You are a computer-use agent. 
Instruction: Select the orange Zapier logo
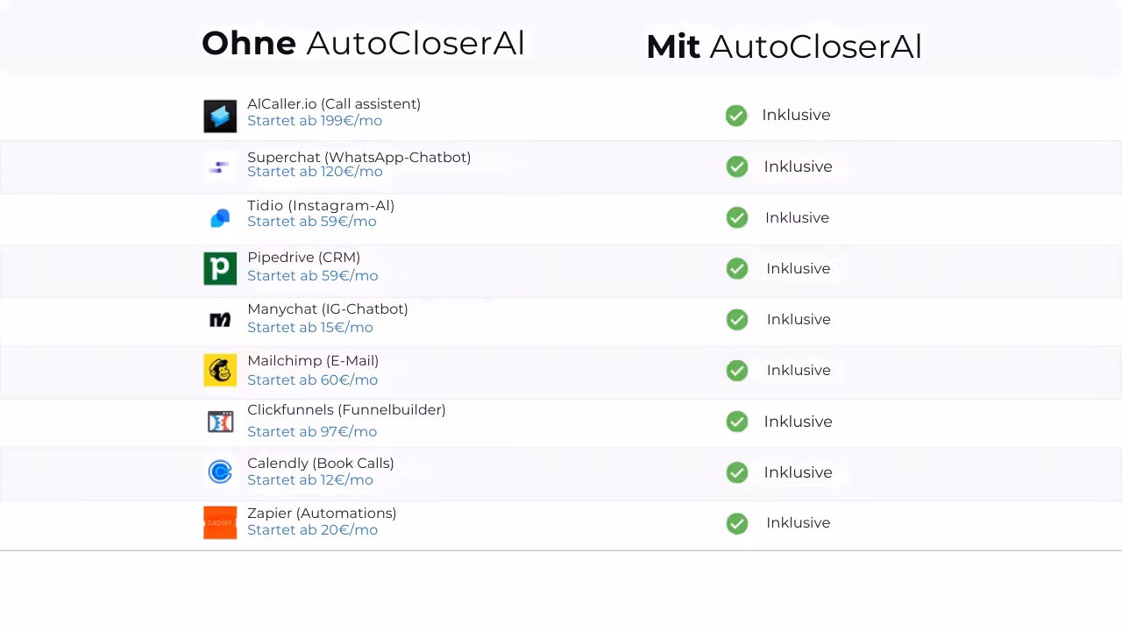coord(220,522)
